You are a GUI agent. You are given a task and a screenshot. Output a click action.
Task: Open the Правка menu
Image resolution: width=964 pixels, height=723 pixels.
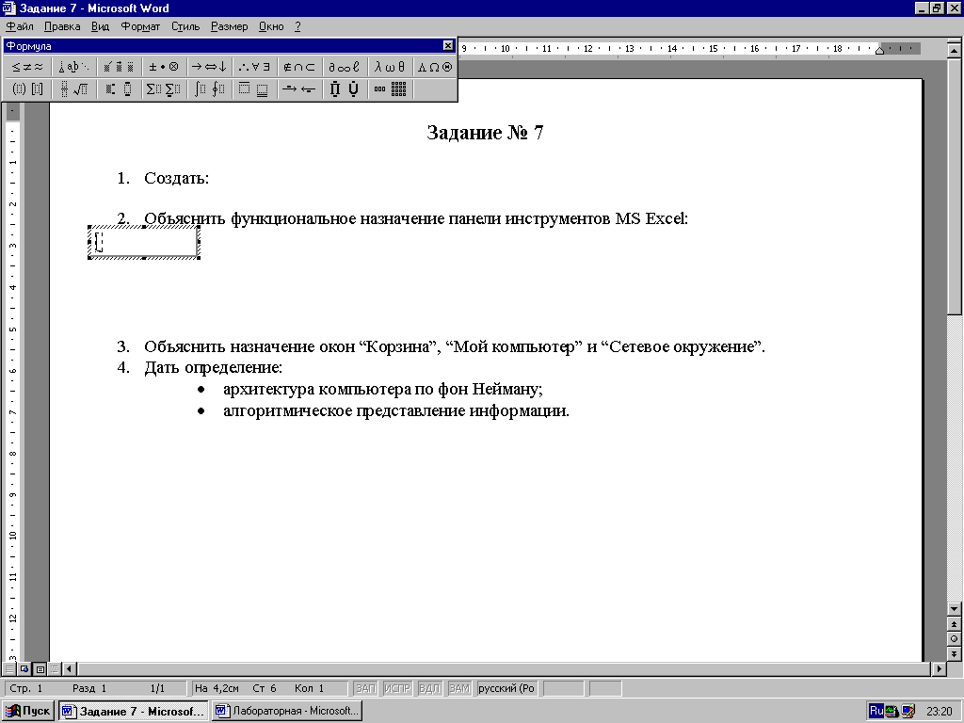coord(62,26)
